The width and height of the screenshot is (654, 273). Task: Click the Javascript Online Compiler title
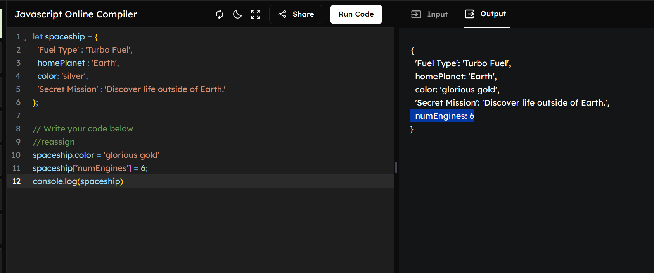(76, 14)
